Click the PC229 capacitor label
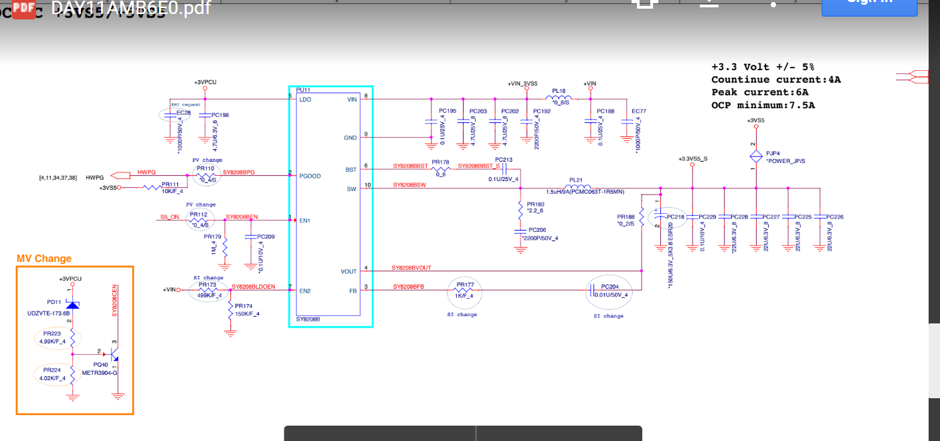Screen dimensions: 940x441 tap(707, 217)
